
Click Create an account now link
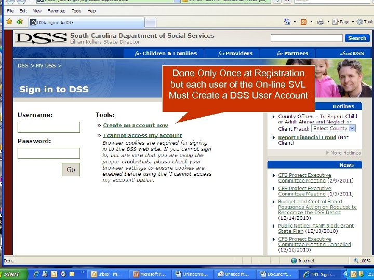tap(135, 125)
